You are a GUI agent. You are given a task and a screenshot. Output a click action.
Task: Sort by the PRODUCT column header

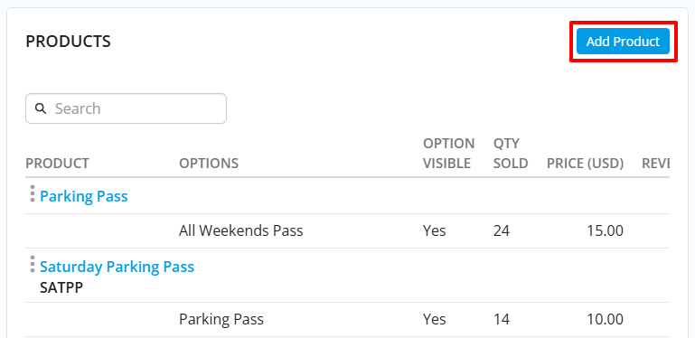pyautogui.click(x=57, y=164)
